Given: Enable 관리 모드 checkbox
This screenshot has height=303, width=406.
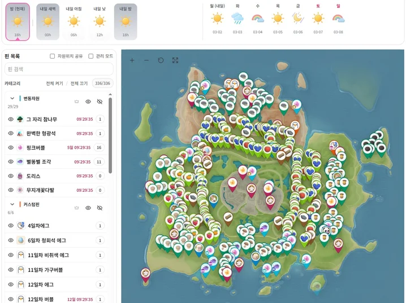Looking at the screenshot, I should pyautogui.click(x=91, y=56).
